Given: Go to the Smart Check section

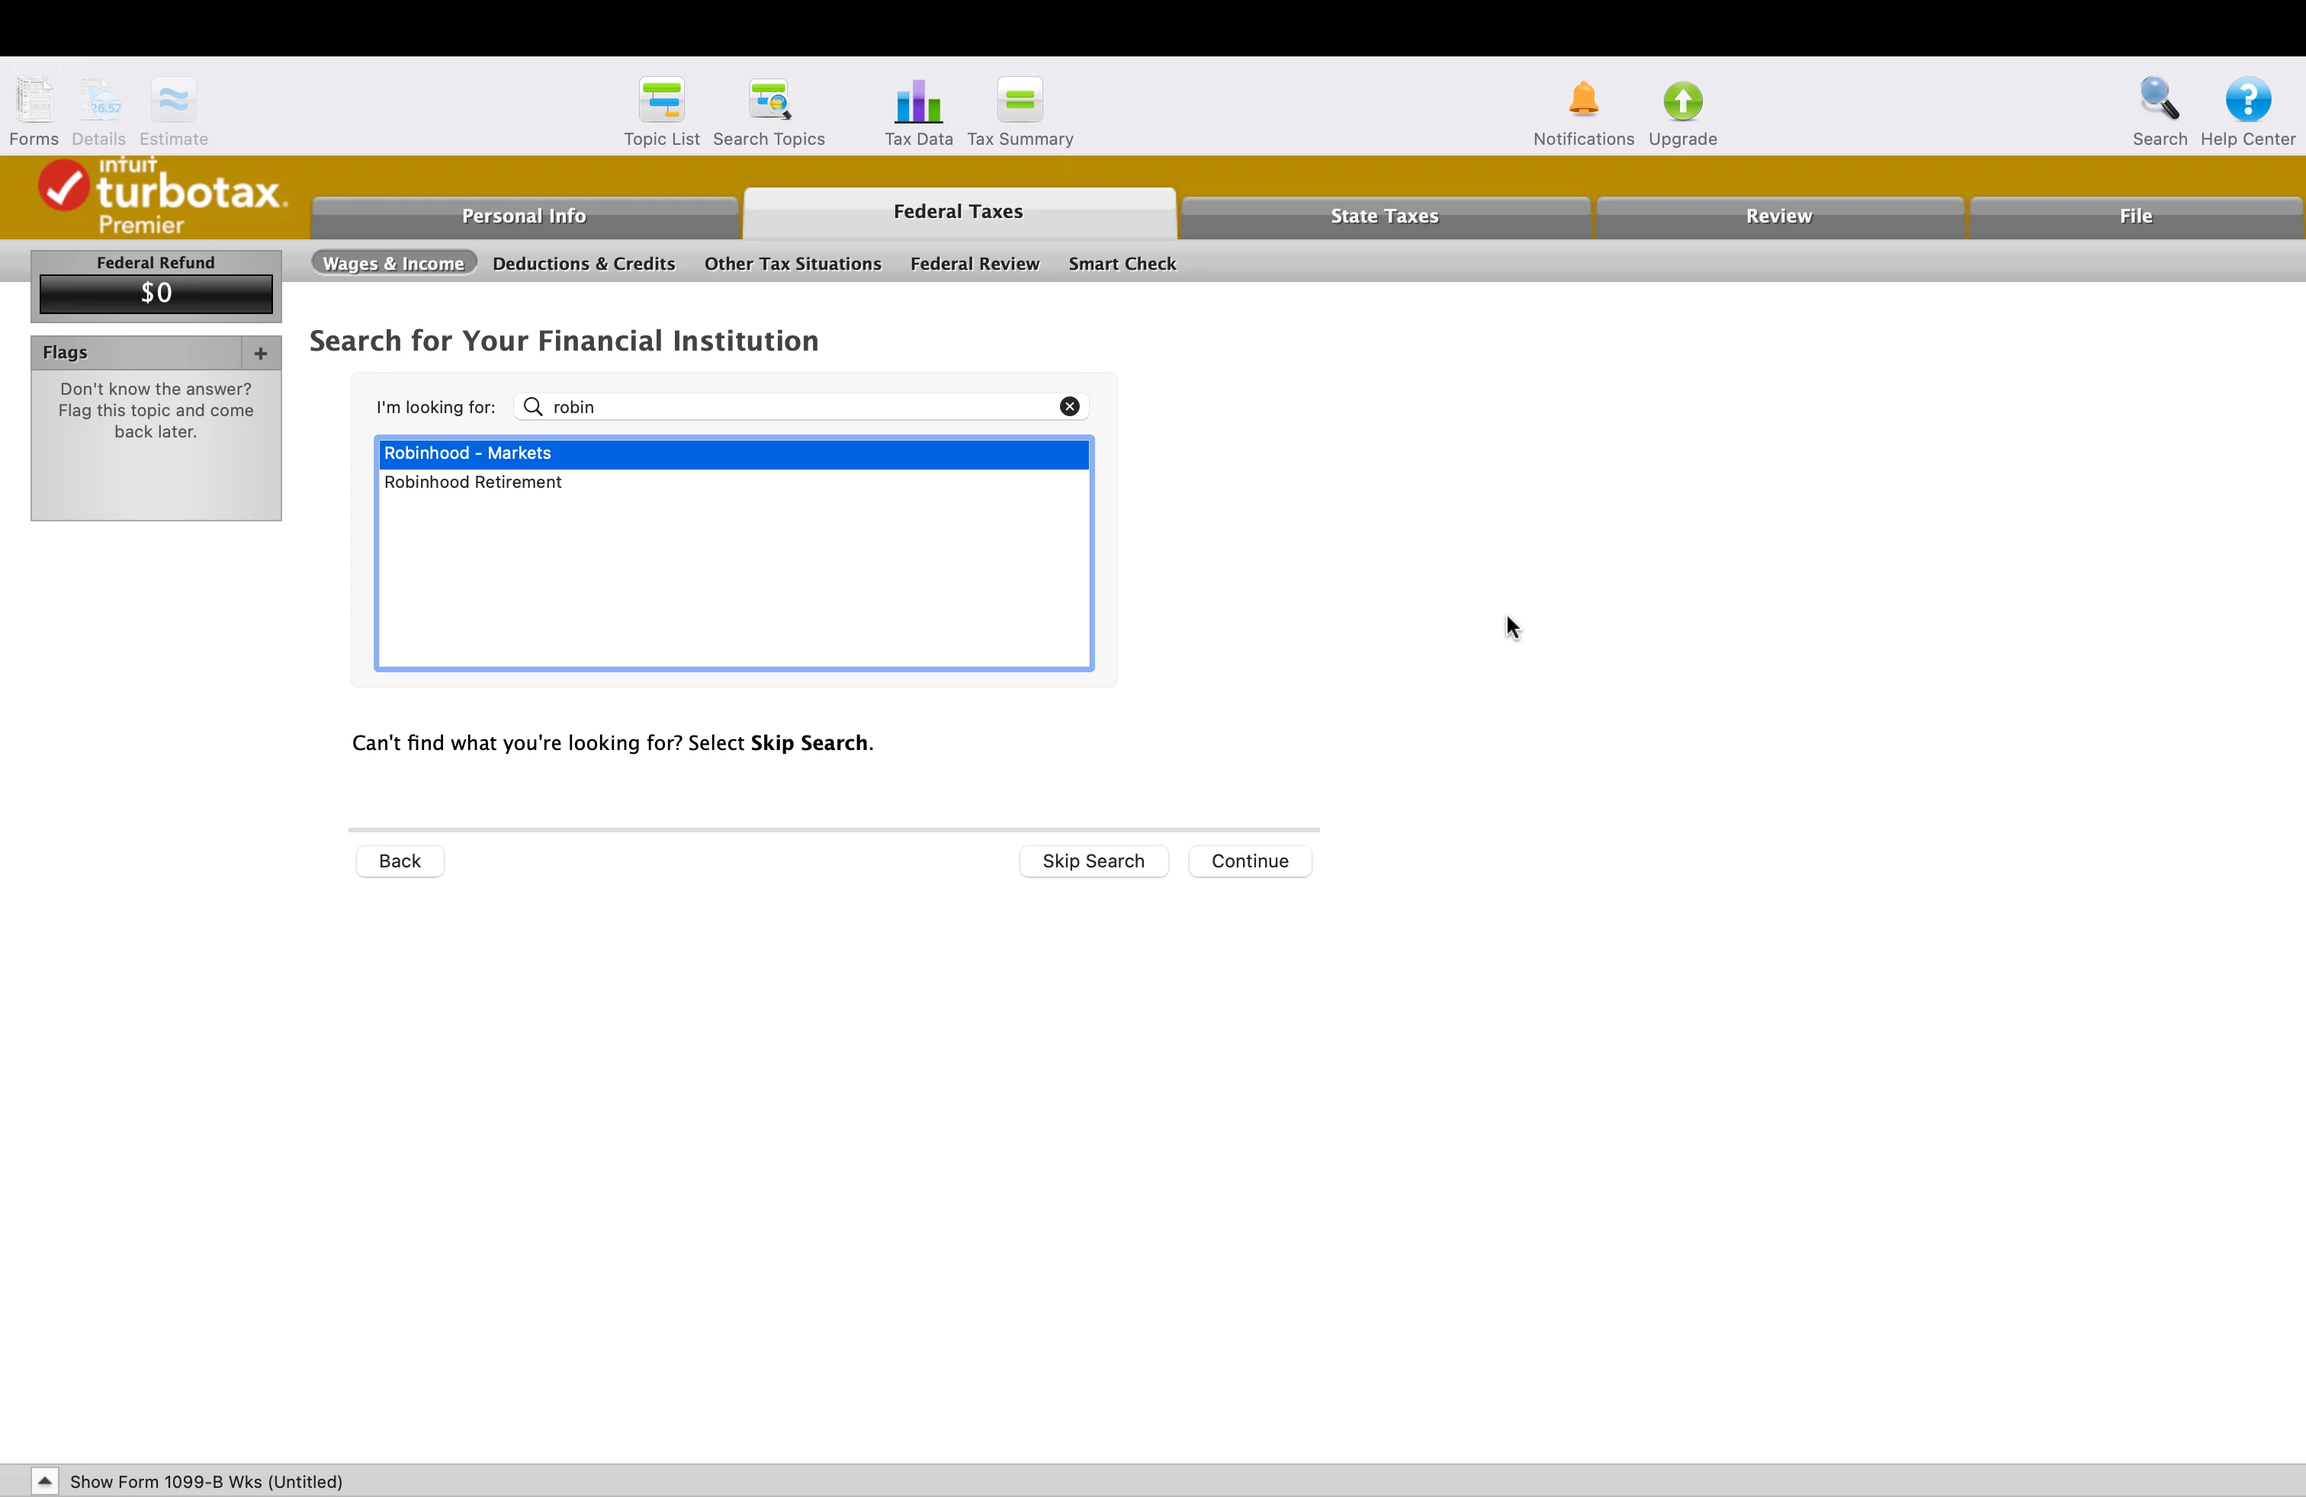Looking at the screenshot, I should [x=1121, y=264].
